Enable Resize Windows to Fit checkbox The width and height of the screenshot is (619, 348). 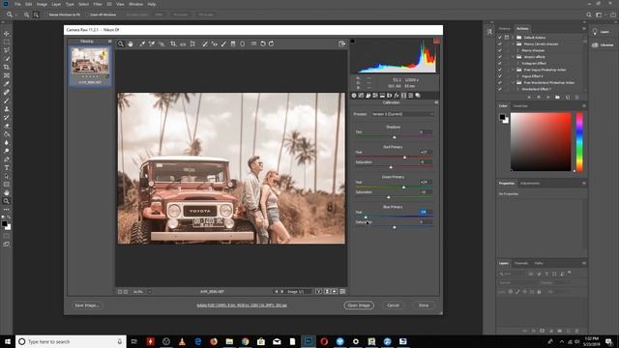pyautogui.click(x=45, y=14)
